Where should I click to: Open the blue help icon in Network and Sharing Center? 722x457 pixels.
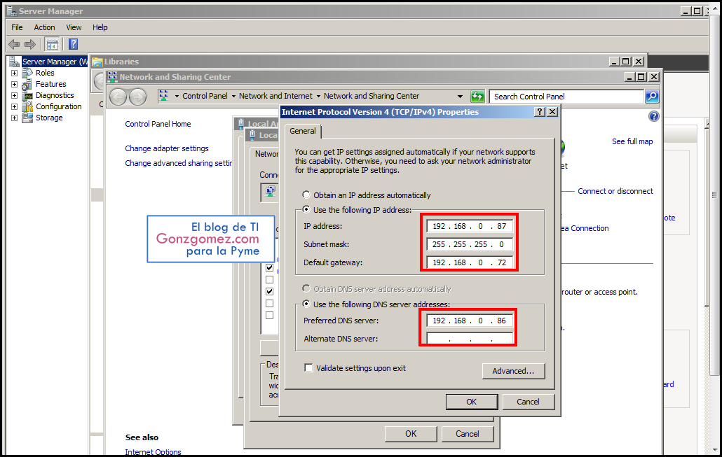tap(653, 116)
